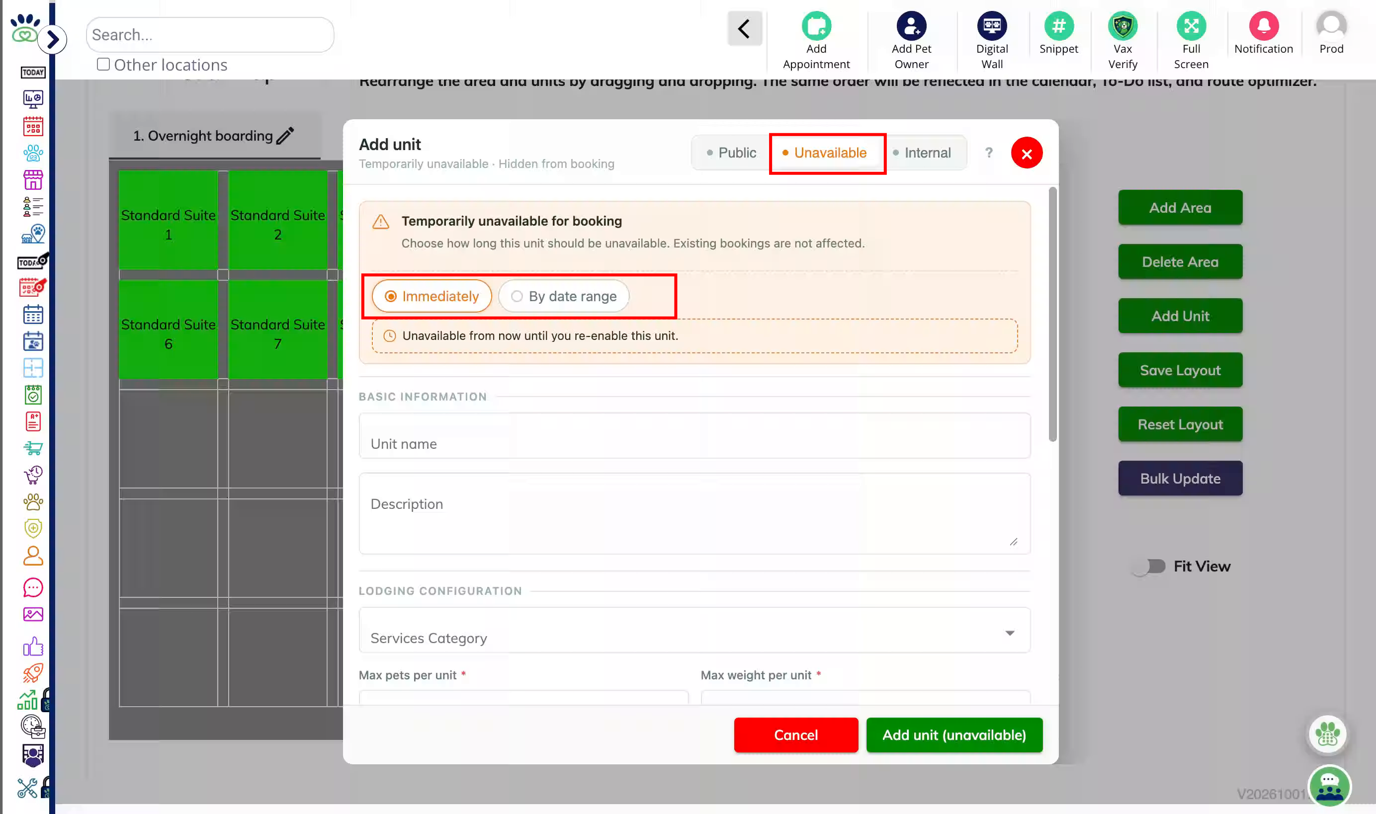Expand the sidebar with the chevron arrow
This screenshot has width=1376, height=814.
coord(53,39)
